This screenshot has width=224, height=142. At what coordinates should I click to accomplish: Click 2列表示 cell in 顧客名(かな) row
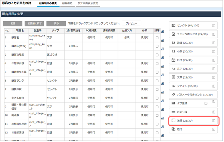tap(73, 46)
